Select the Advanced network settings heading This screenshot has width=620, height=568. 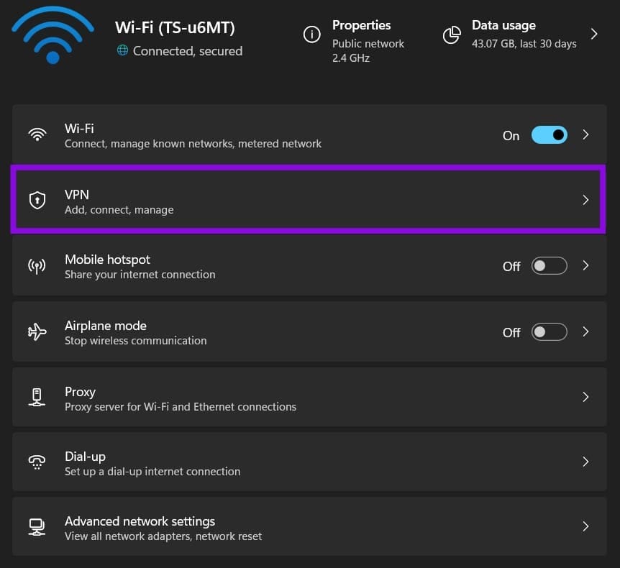click(x=140, y=521)
